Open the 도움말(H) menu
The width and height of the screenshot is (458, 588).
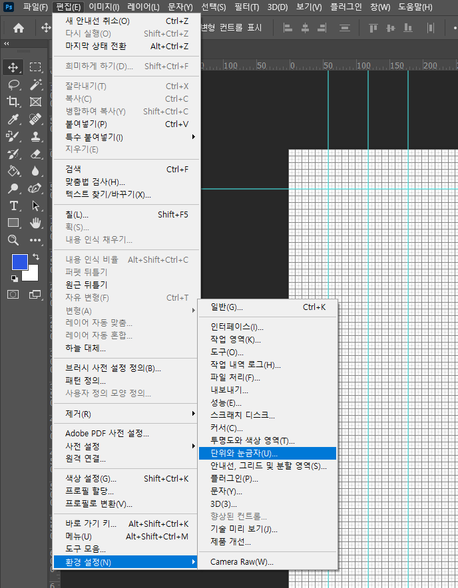click(x=415, y=7)
